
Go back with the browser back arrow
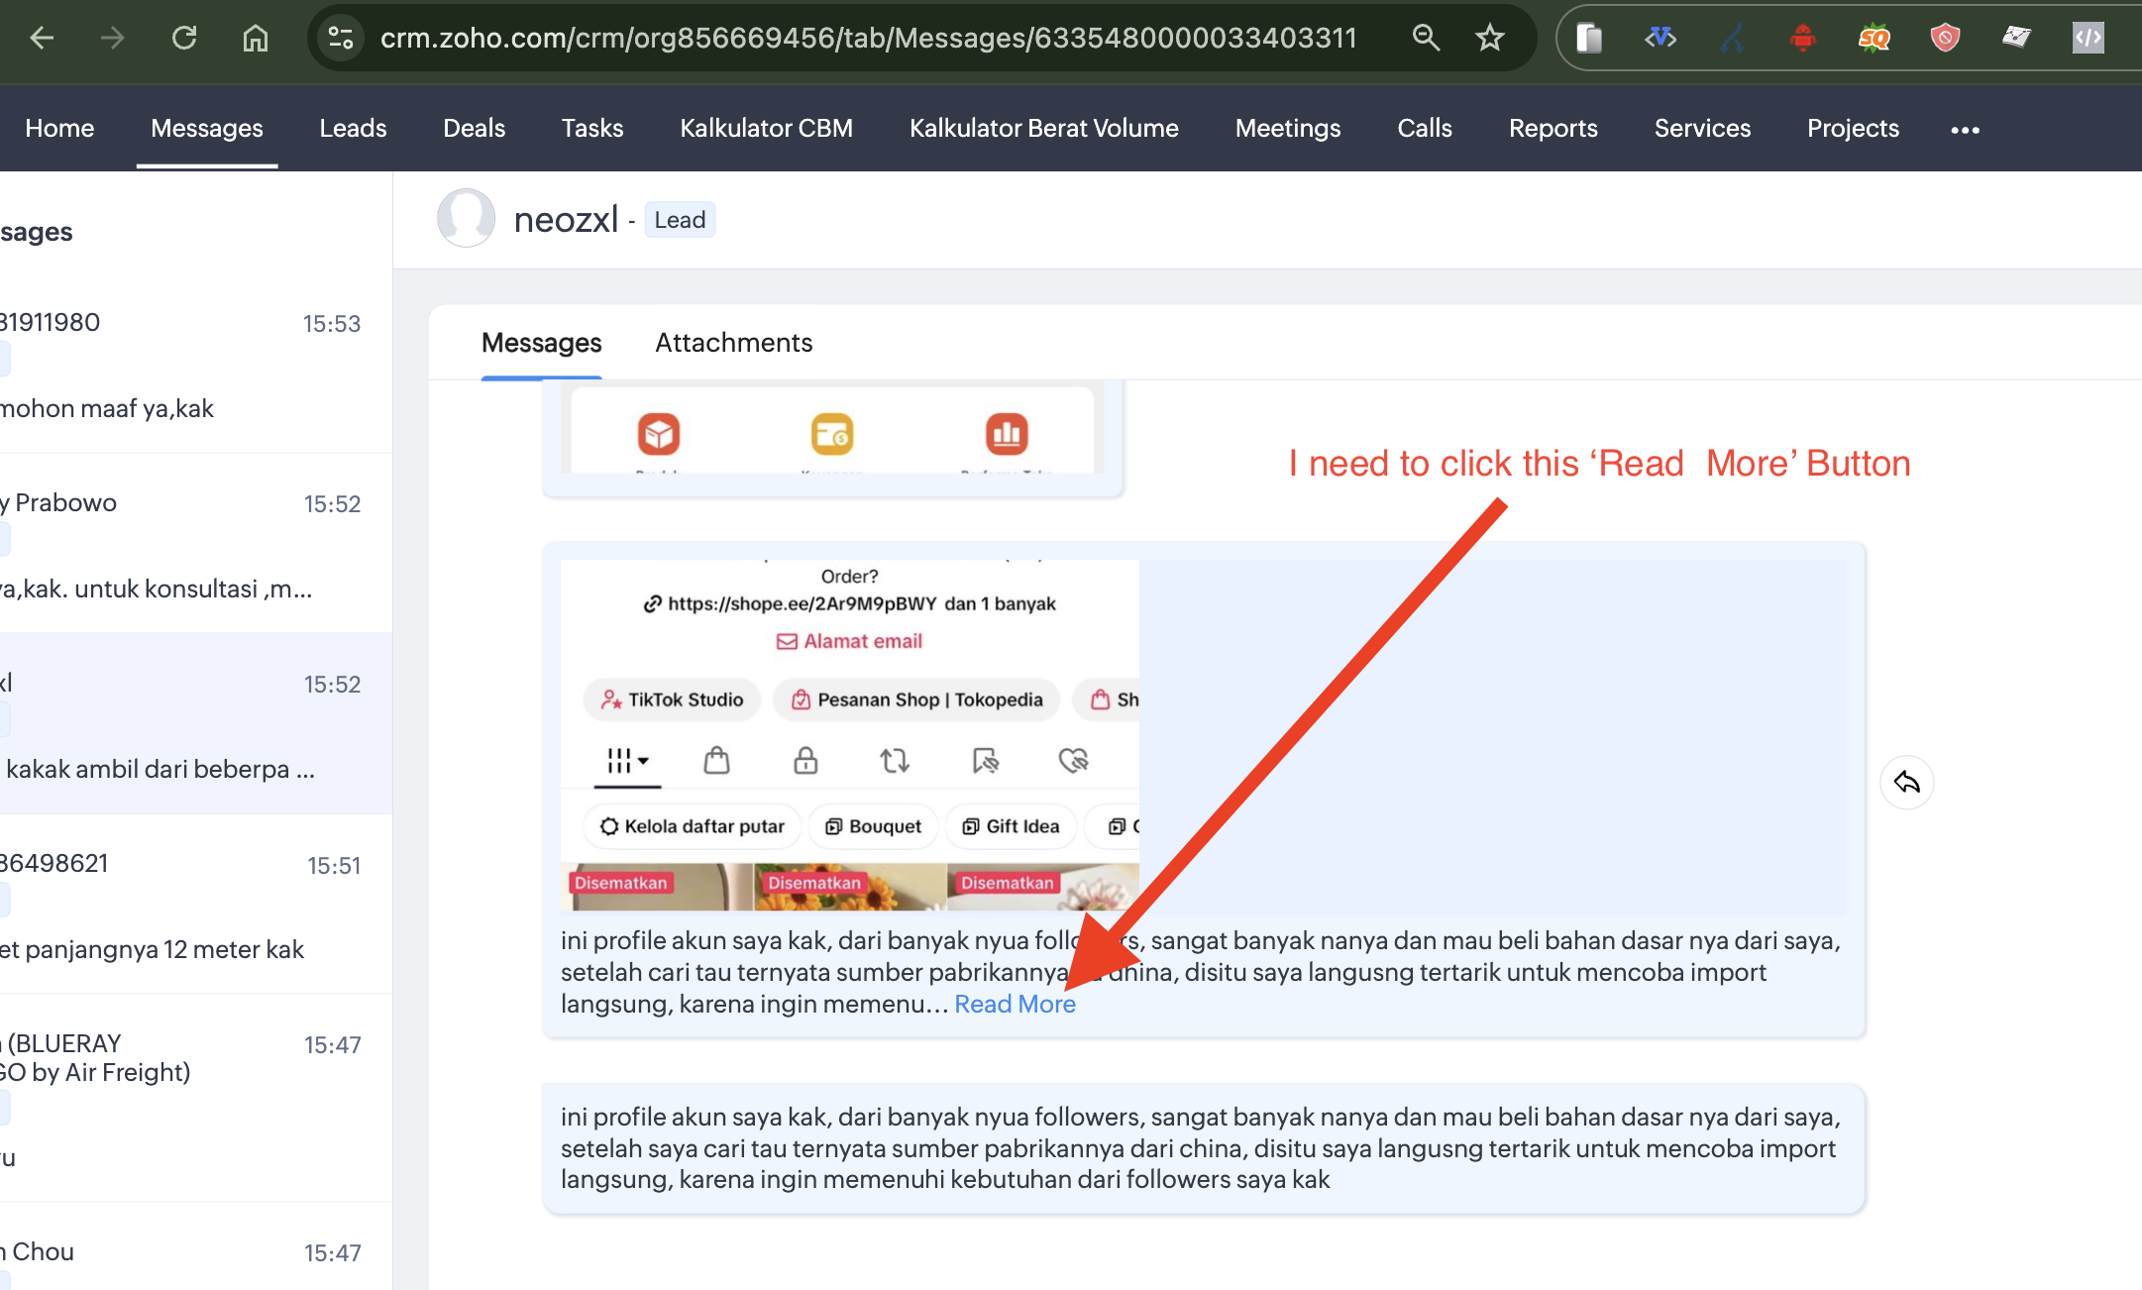(x=42, y=38)
